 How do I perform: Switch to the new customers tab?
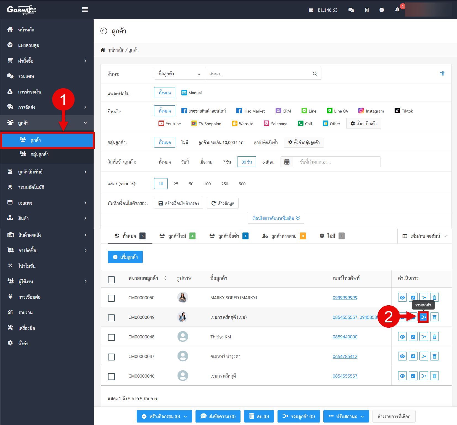coord(177,236)
